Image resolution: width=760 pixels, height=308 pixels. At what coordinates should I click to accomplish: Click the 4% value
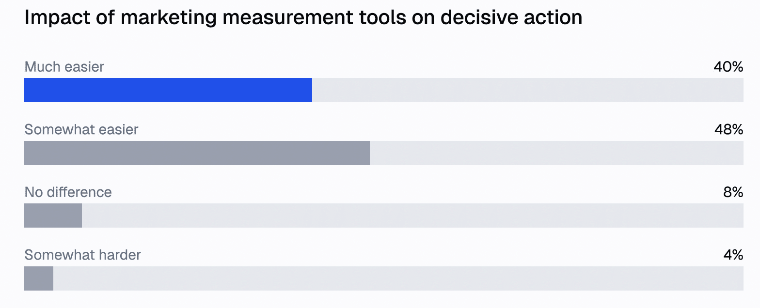(x=733, y=255)
